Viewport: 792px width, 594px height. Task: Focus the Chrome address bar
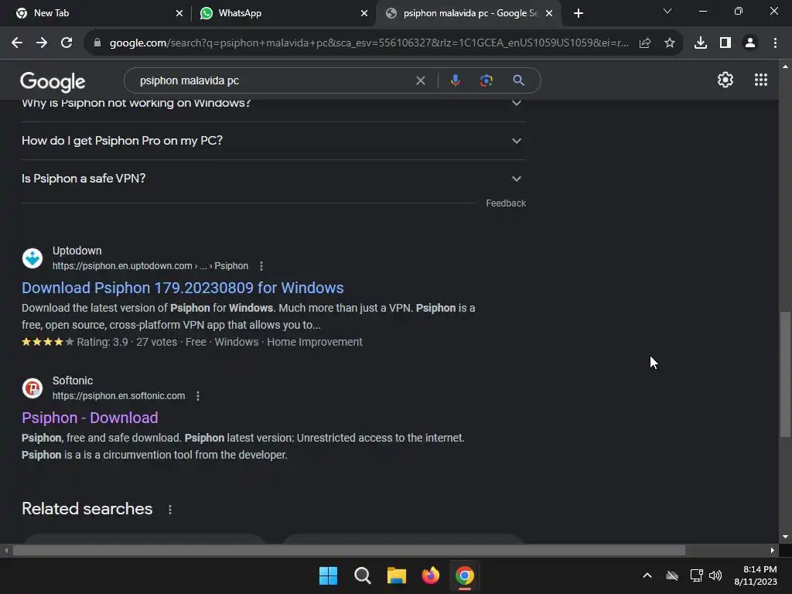point(369,43)
